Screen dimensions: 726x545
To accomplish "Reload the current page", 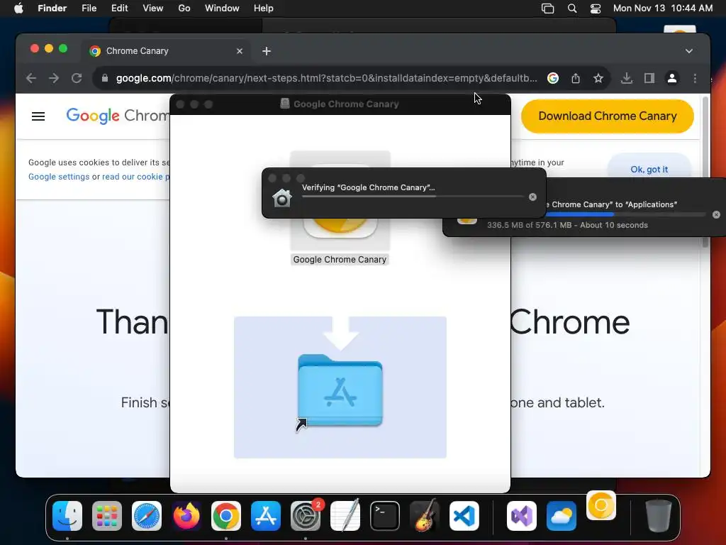I will coord(77,78).
